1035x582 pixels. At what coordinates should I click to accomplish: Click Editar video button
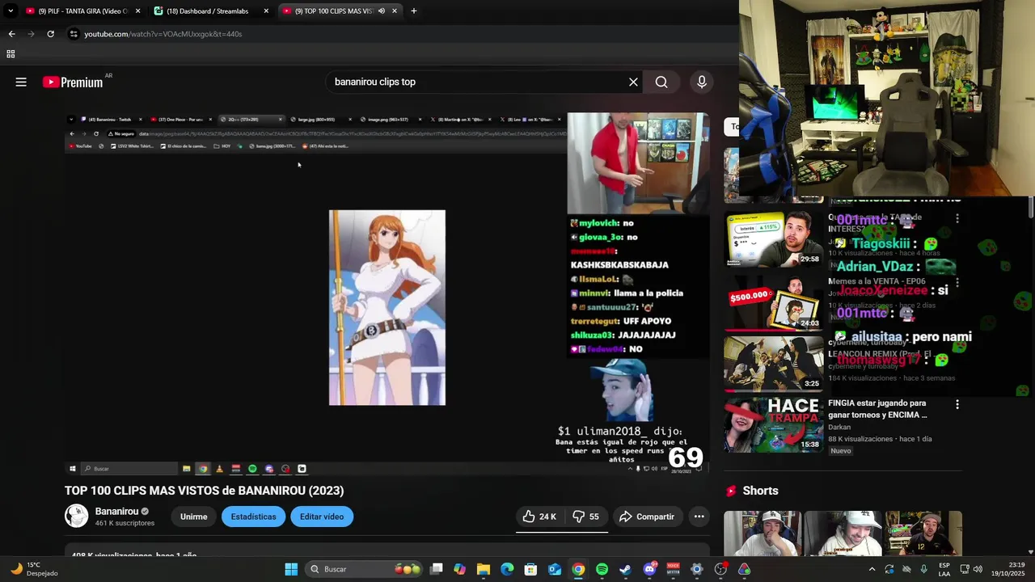[322, 517]
